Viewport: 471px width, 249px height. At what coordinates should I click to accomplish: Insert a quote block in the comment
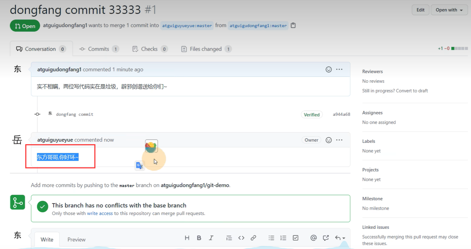229,238
